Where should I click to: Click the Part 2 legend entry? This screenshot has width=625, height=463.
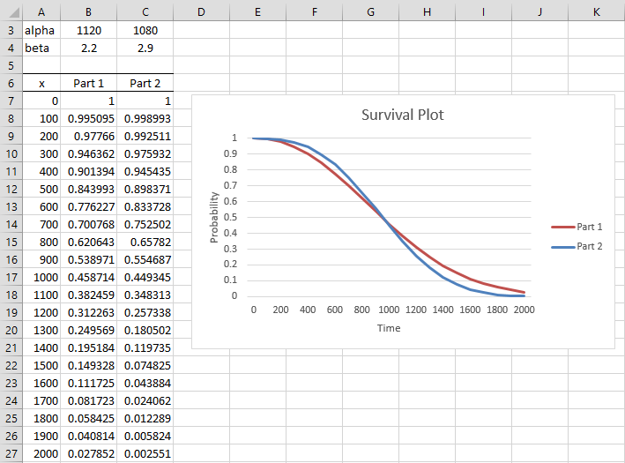[x=590, y=246]
